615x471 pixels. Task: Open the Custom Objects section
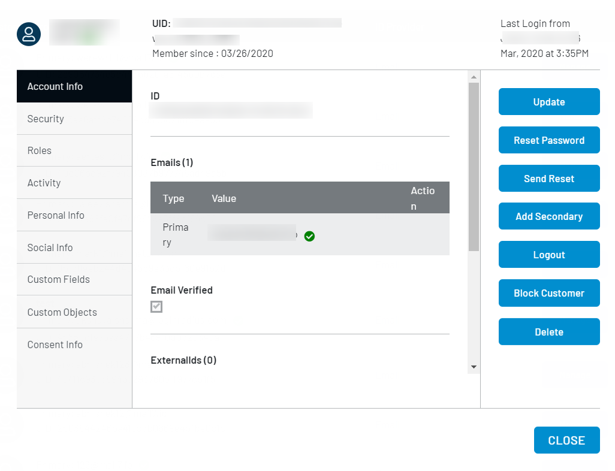(x=62, y=312)
